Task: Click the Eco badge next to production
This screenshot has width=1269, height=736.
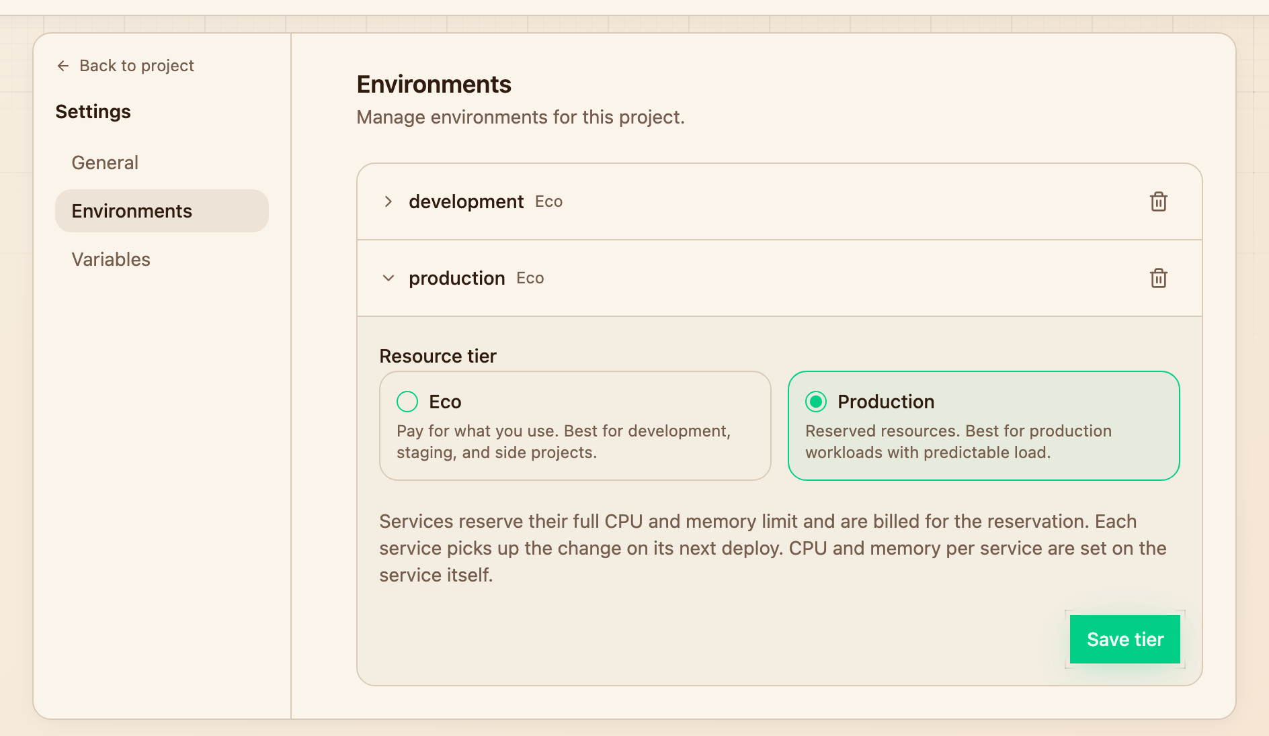Action: point(530,278)
